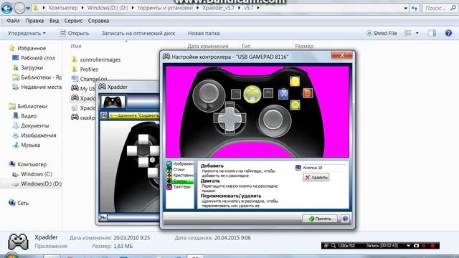
Task: Open the Справка menu
Action: tap(98, 21)
